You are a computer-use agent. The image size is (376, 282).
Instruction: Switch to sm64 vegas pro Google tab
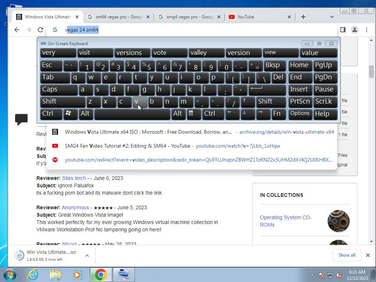(x=119, y=17)
